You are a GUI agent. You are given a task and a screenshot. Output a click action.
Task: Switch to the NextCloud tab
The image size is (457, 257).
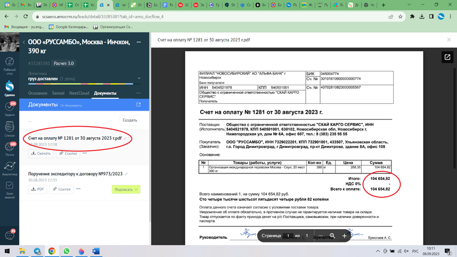point(79,93)
